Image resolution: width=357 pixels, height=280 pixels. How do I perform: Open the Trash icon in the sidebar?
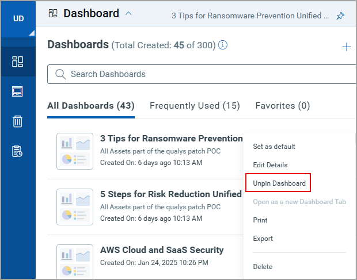pyautogui.click(x=17, y=121)
